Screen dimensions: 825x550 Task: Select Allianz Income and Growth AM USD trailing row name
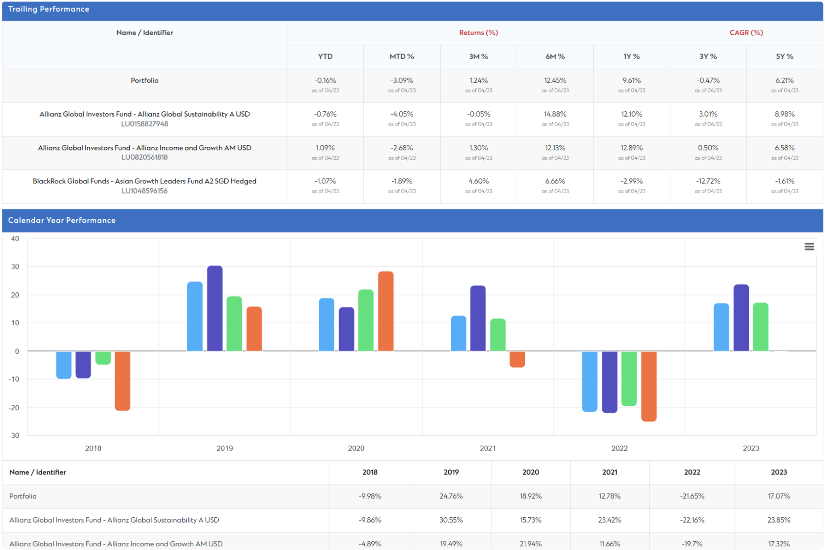[145, 148]
